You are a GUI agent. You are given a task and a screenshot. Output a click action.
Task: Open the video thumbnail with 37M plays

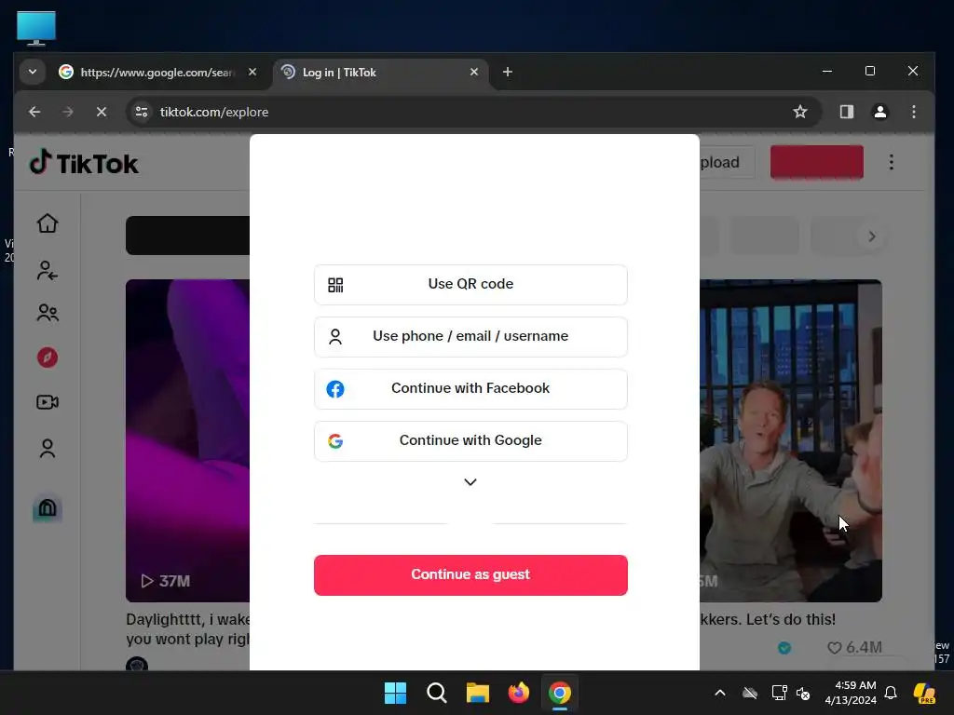point(187,440)
